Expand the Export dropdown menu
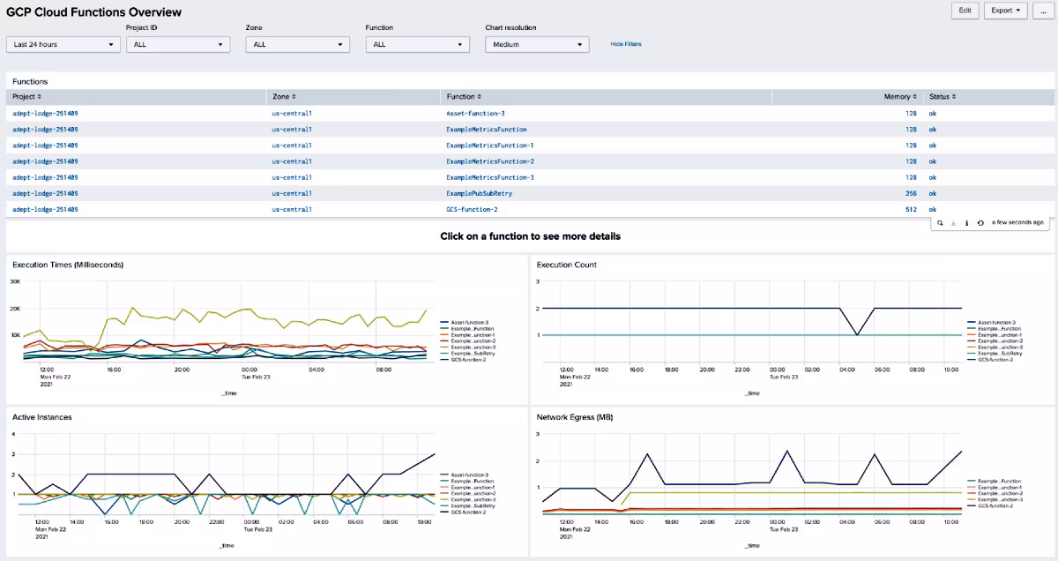1058x561 pixels. [1005, 11]
